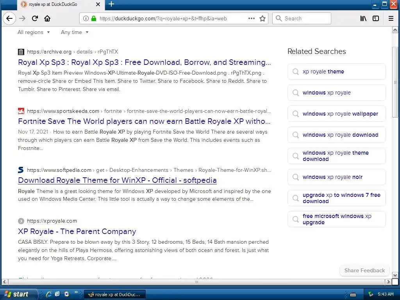
Task: Bookmark this page with the star
Action: pos(262,18)
